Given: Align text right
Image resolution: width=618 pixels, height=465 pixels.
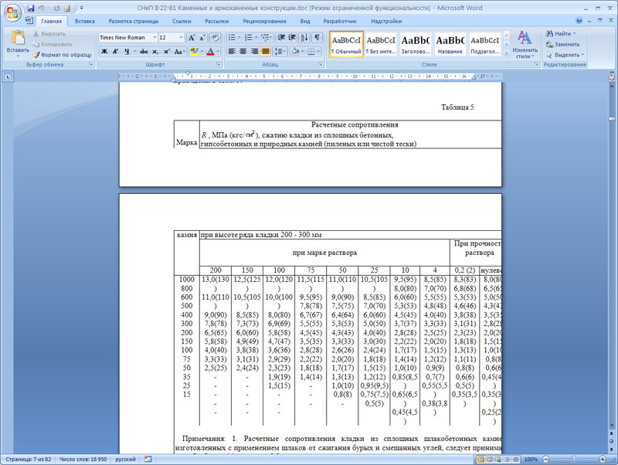Looking at the screenshot, I should (254, 51).
